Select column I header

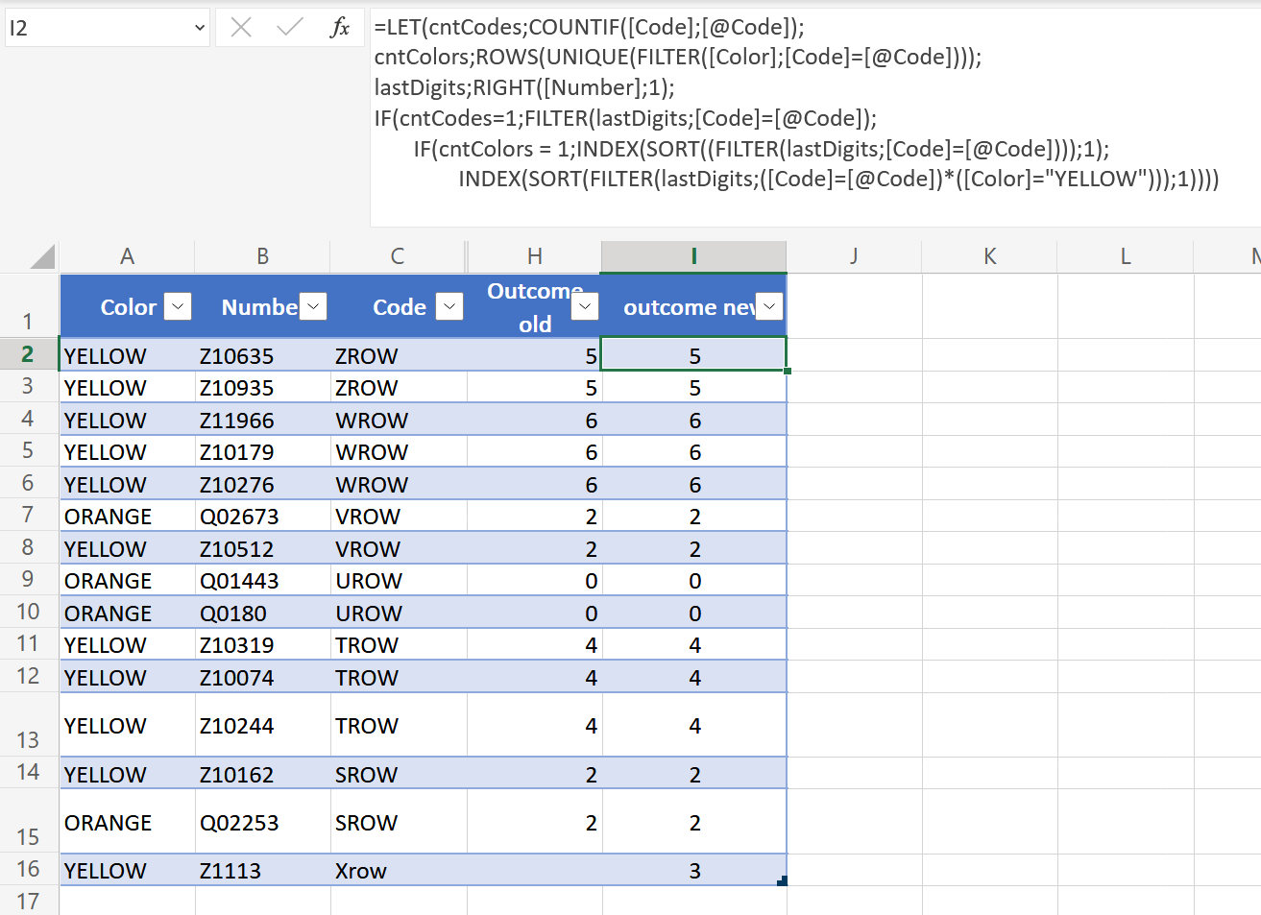click(x=693, y=256)
